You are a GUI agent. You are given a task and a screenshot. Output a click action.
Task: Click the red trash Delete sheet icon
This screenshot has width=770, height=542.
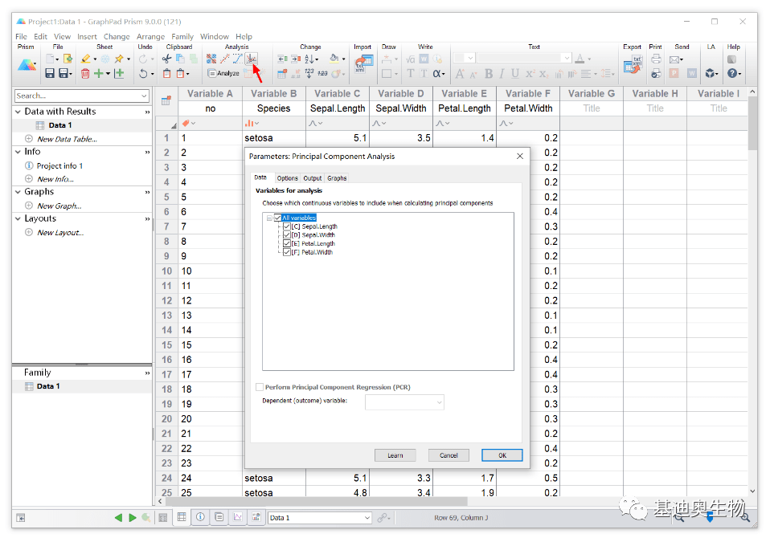85,73
